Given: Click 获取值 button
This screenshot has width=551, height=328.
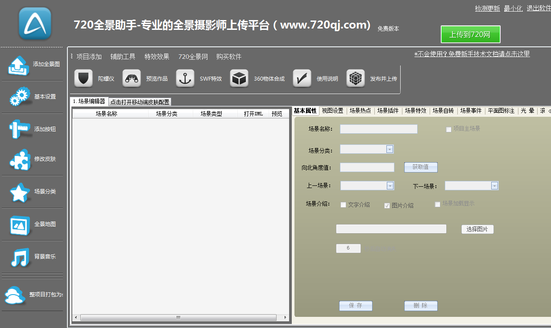Looking at the screenshot, I should (x=421, y=167).
